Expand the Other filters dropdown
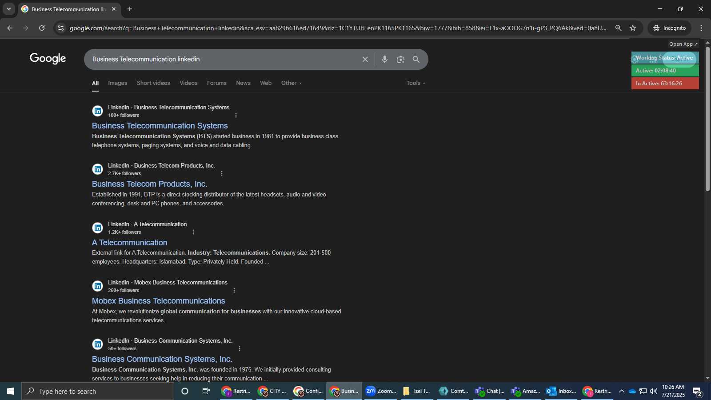 [x=292, y=83]
